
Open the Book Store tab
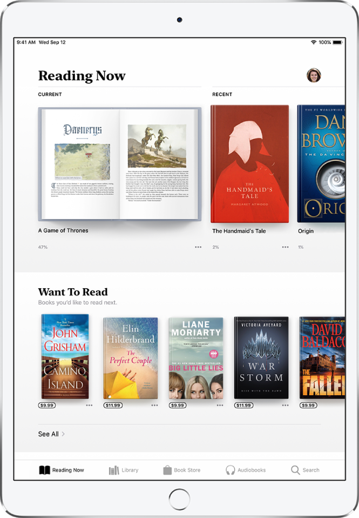[x=182, y=470]
